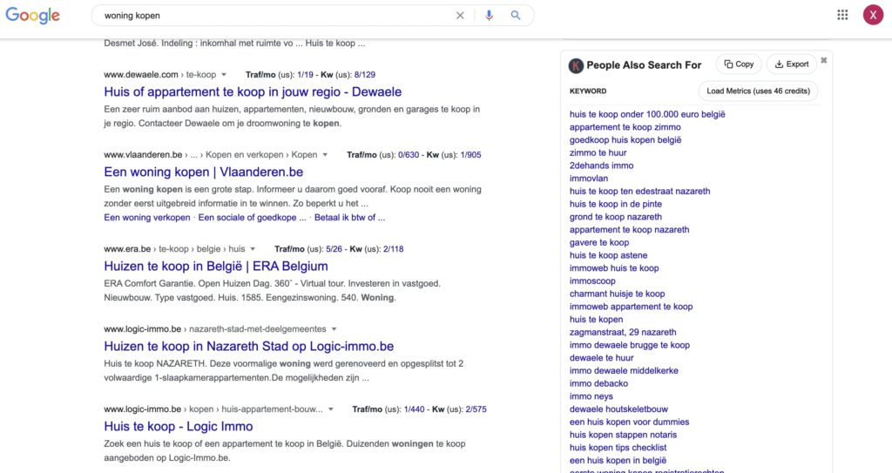This screenshot has width=892, height=473.
Task: Click keyword count 2/575 for logic-immo.be
Action: pos(476,409)
